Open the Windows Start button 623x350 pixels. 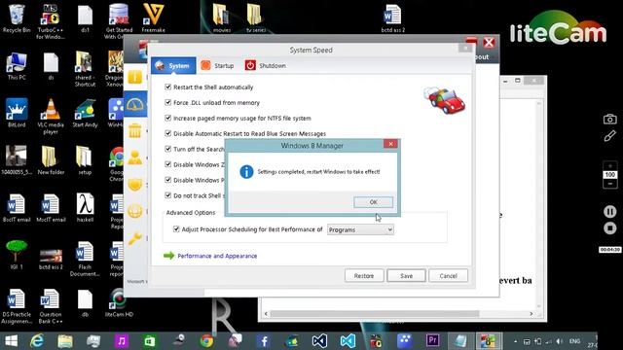click(11, 341)
